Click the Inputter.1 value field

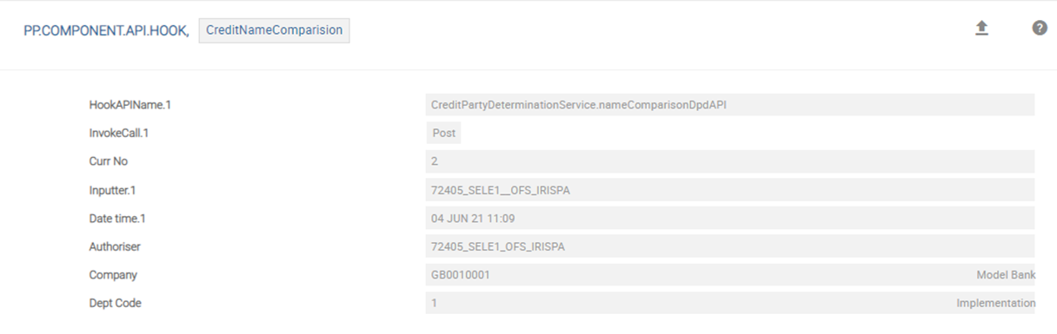click(730, 190)
